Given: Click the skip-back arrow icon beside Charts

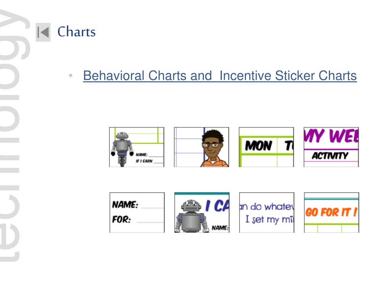Looking at the screenshot, I should click(43, 32).
